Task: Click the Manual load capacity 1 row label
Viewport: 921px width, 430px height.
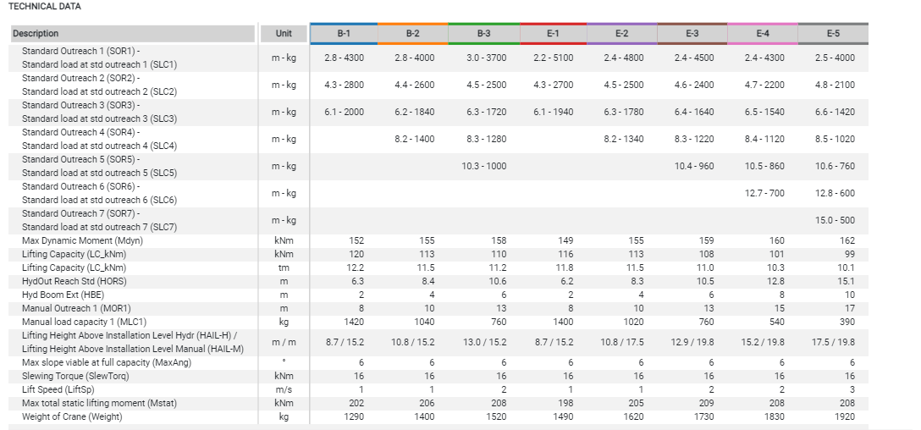Action: 84,322
